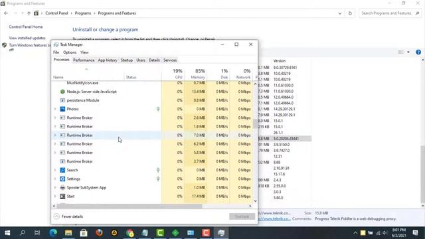425x239 pixels.
Task: Launch Chrome from the taskbar
Action: [x=129, y=233]
